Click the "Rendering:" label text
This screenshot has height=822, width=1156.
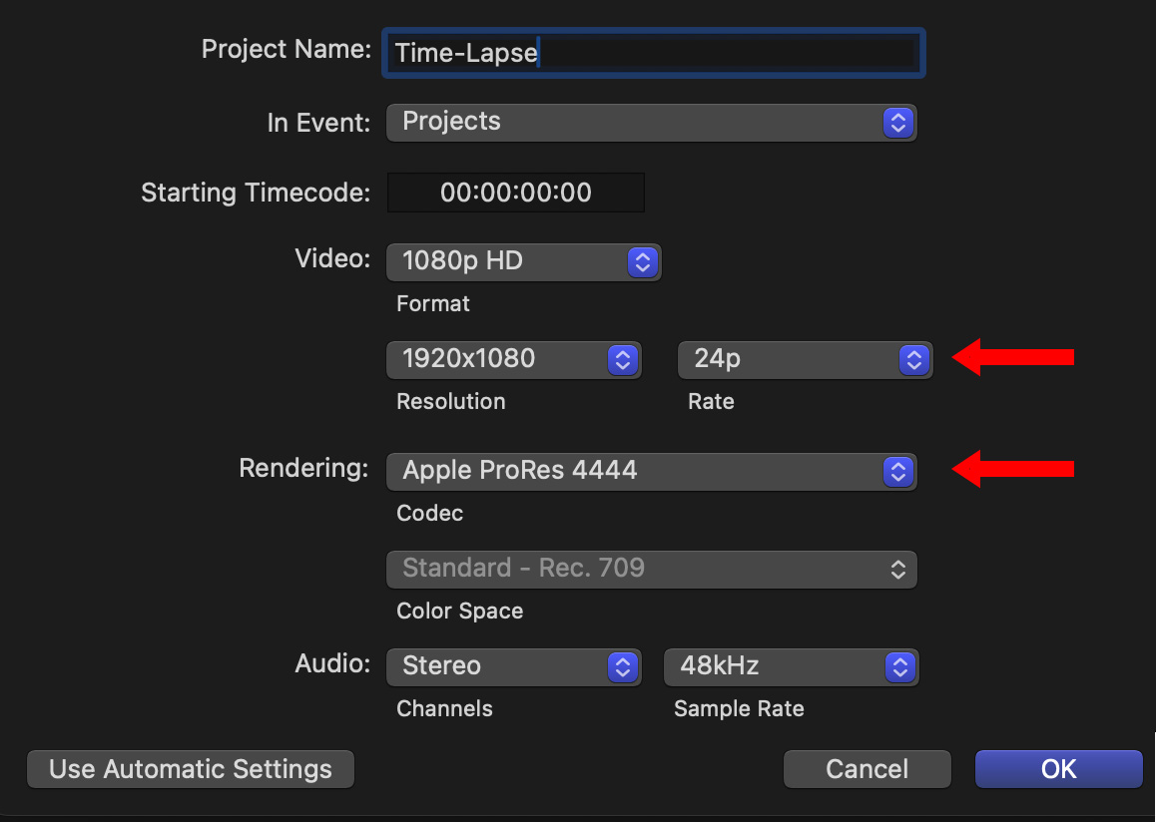[304, 468]
